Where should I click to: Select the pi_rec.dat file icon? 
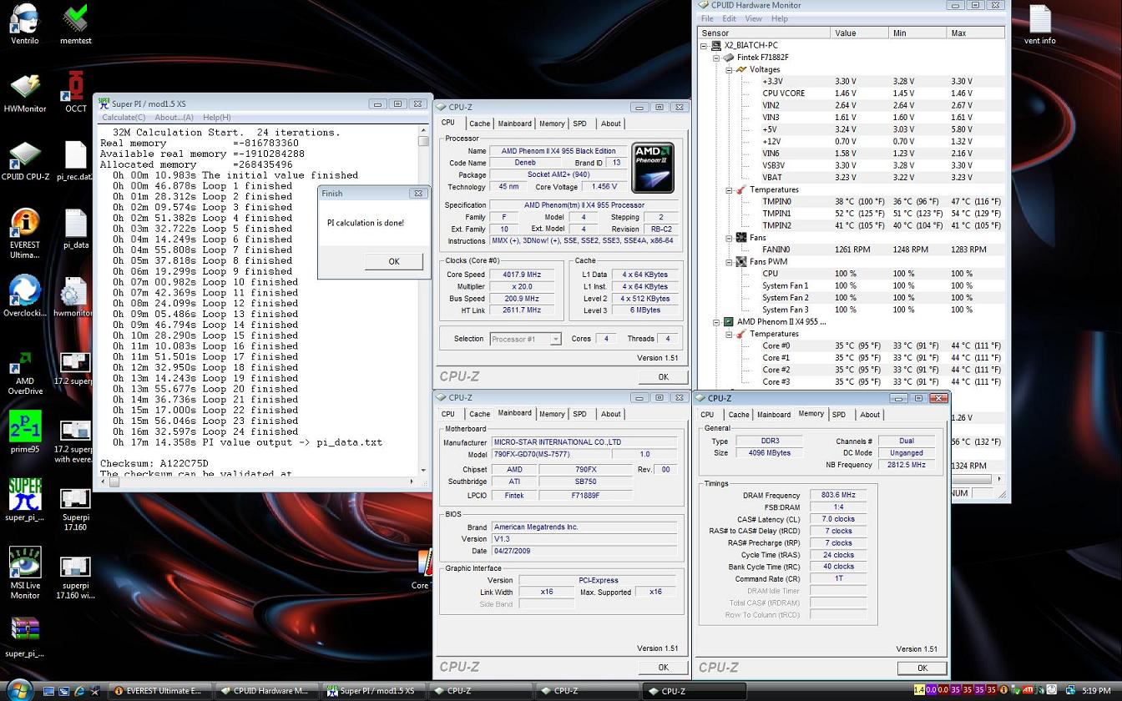76,160
